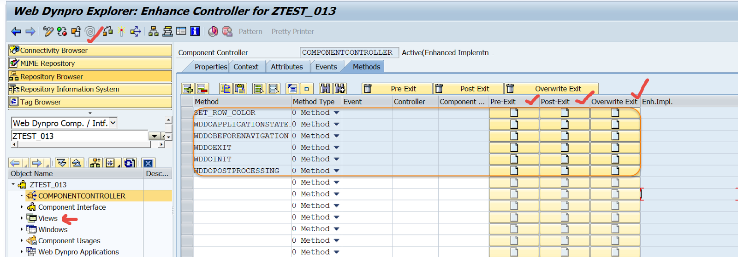The height and width of the screenshot is (257, 738).
Task: Open Method Type dropdown for WDDOBEFORENAVIGATION
Action: click(x=337, y=136)
